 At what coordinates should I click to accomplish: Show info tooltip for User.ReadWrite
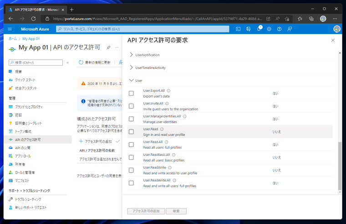(170, 168)
